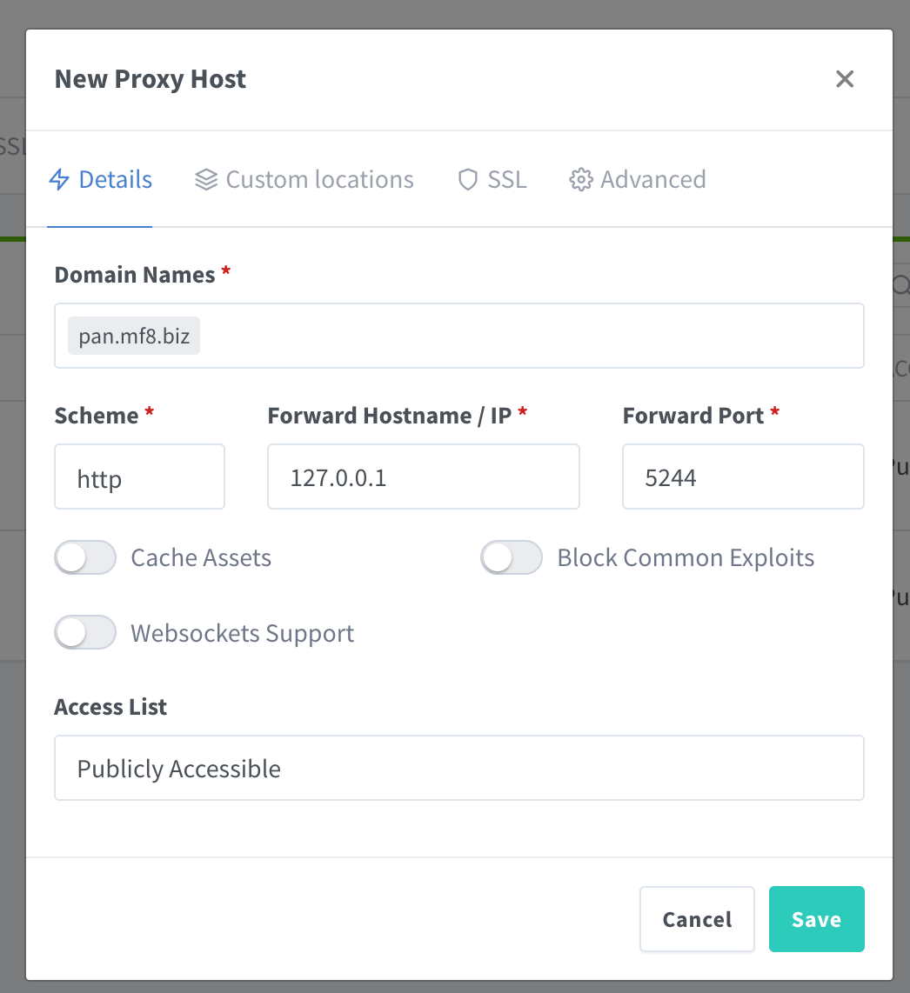The height and width of the screenshot is (993, 910).
Task: Open the Scheme dropdown showing http
Action: pos(139,477)
